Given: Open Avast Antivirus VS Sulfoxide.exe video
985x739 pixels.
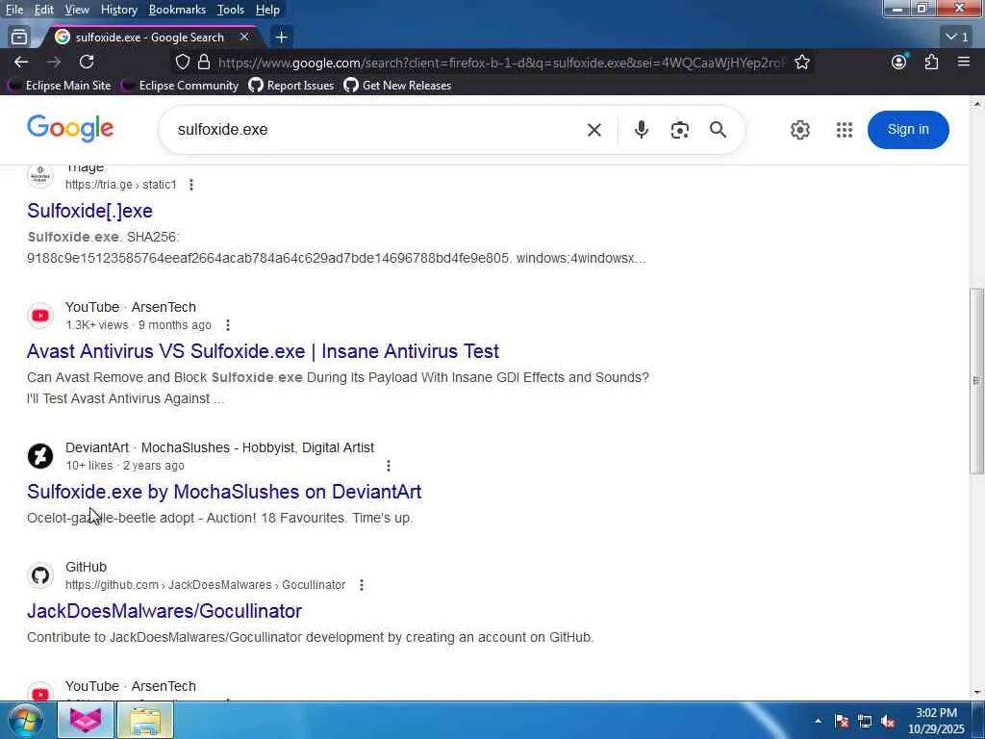Looking at the screenshot, I should (263, 351).
